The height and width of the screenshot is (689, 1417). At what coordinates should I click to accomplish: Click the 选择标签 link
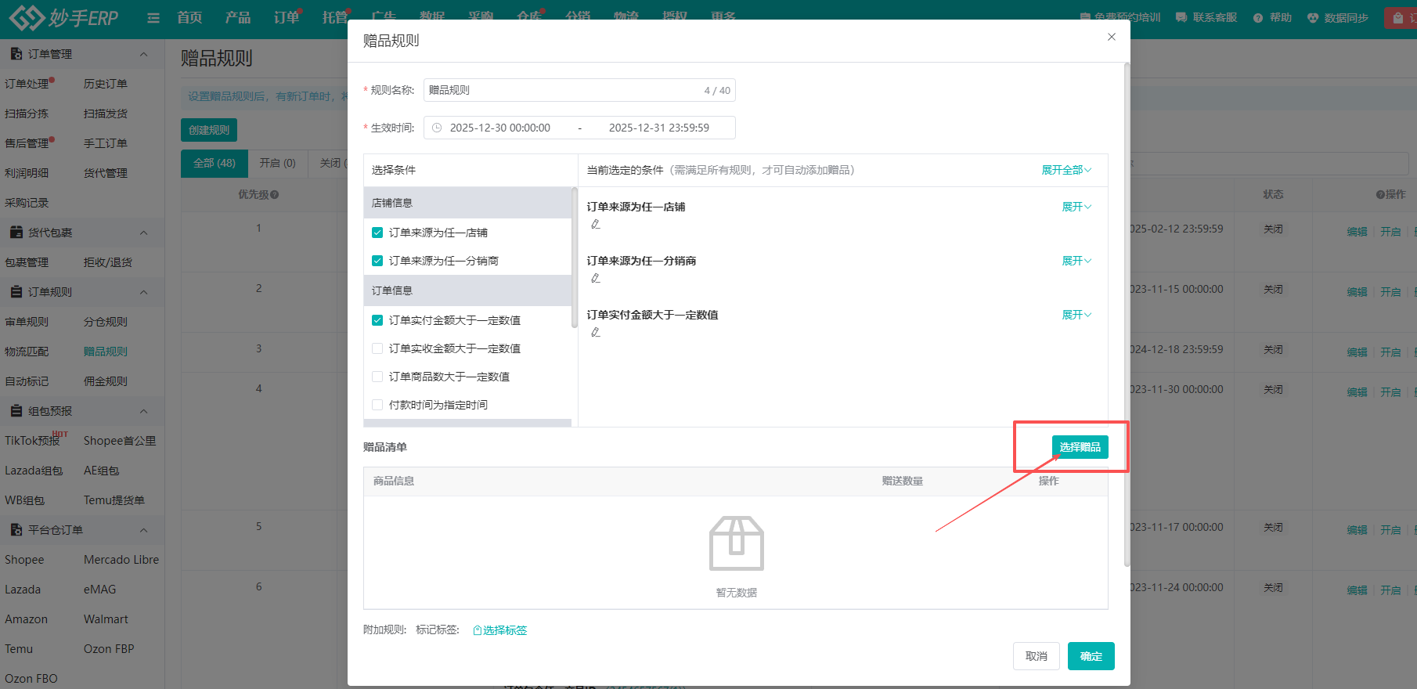(x=505, y=630)
